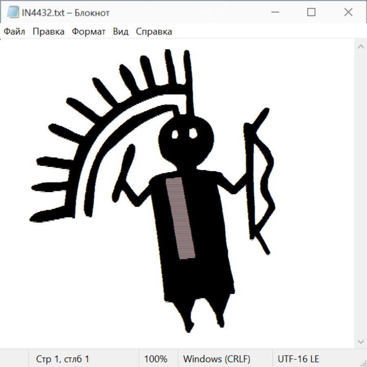
Task: Open the Формат menu
Action: pyautogui.click(x=88, y=32)
